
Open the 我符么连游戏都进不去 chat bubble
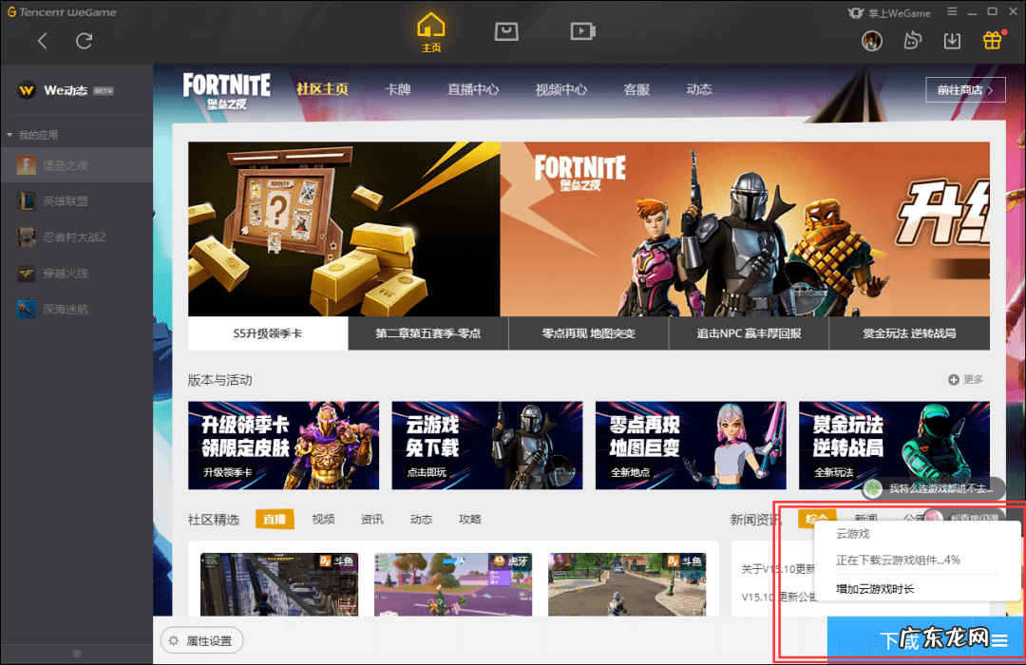pos(934,488)
